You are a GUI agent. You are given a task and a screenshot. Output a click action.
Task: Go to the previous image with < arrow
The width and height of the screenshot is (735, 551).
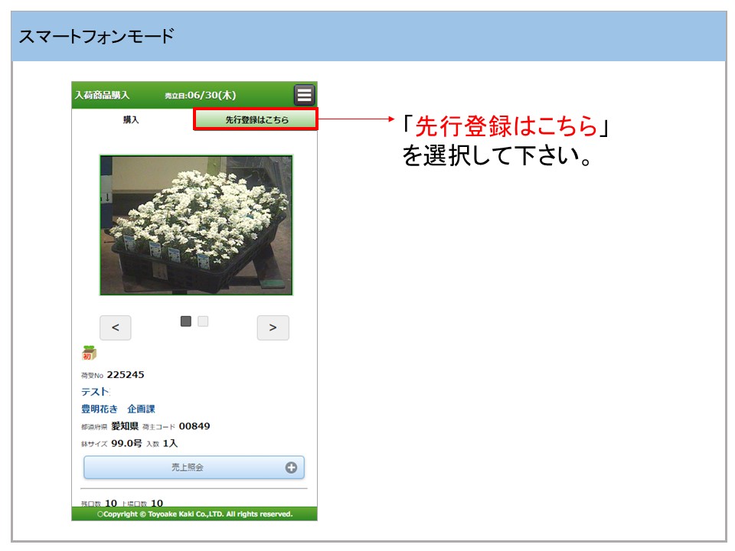116,328
